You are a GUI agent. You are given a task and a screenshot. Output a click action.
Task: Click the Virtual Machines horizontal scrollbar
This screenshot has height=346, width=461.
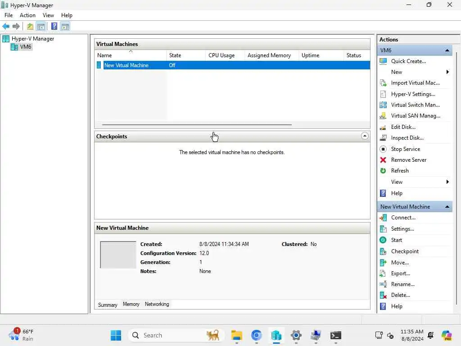[x=197, y=125]
